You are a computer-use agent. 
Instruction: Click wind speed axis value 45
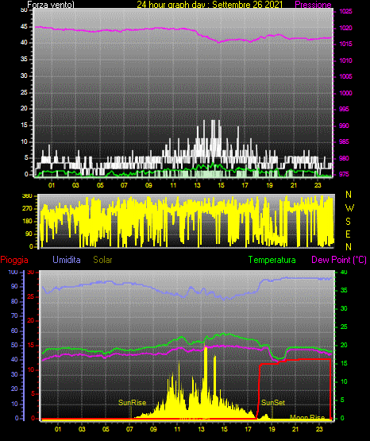(x=24, y=27)
